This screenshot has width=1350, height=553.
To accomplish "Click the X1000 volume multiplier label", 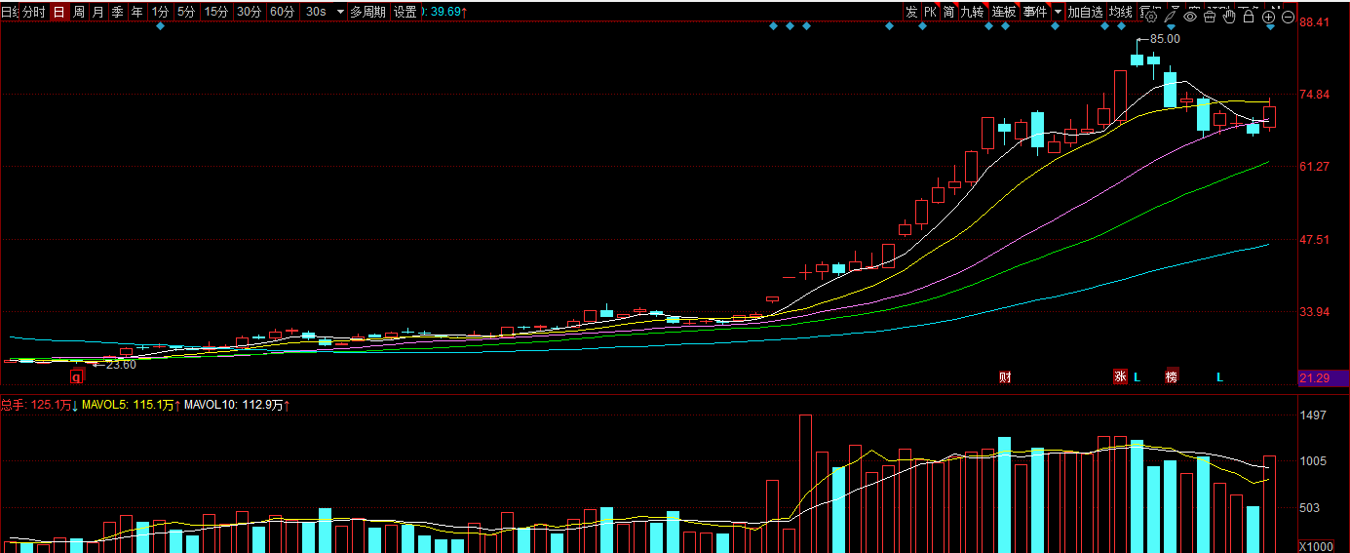I will tap(1314, 546).
